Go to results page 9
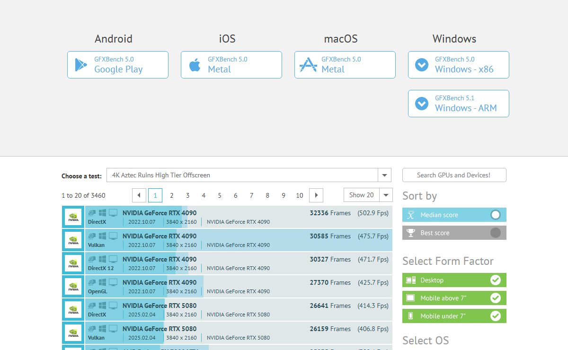Screen dimensions: 568x350 (x=284, y=195)
